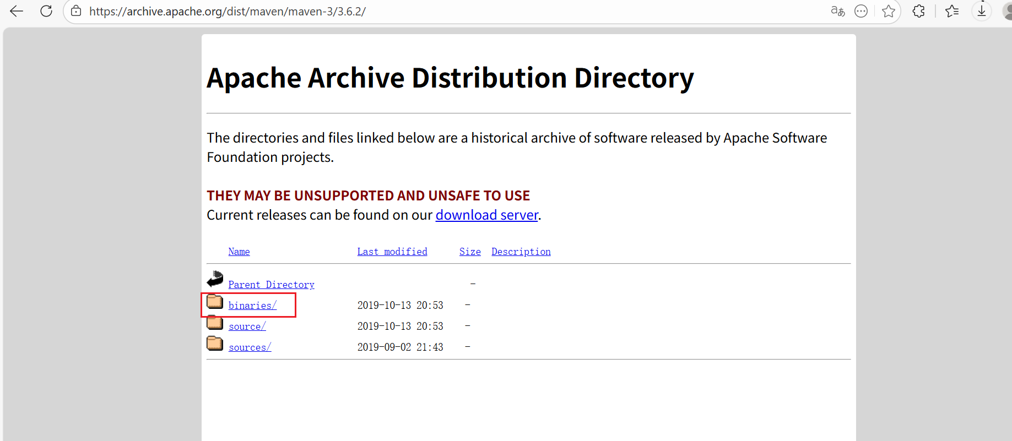Reload the current page
The height and width of the screenshot is (441, 1012).
[46, 11]
